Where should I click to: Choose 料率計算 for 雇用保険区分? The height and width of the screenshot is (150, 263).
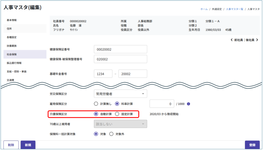(117, 104)
